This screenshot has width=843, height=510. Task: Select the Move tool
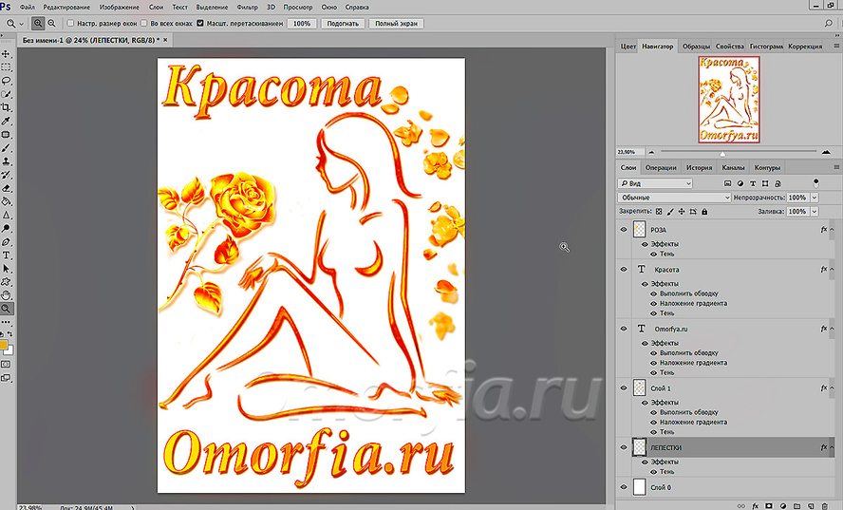(6, 54)
